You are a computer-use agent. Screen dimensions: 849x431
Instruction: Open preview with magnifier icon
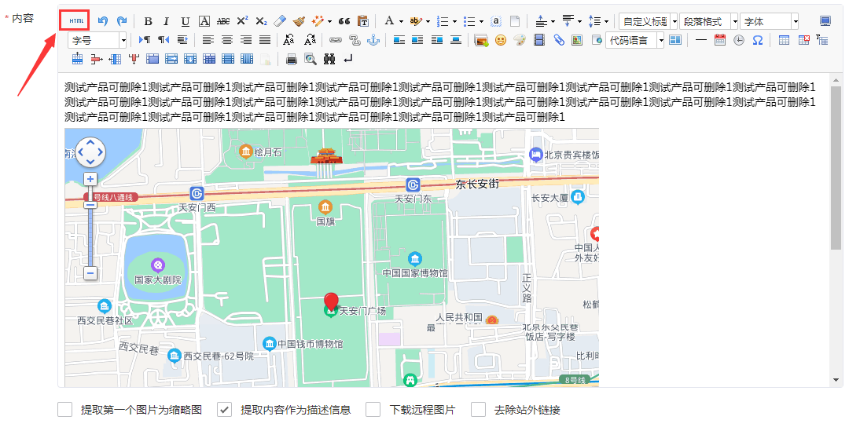(x=311, y=59)
